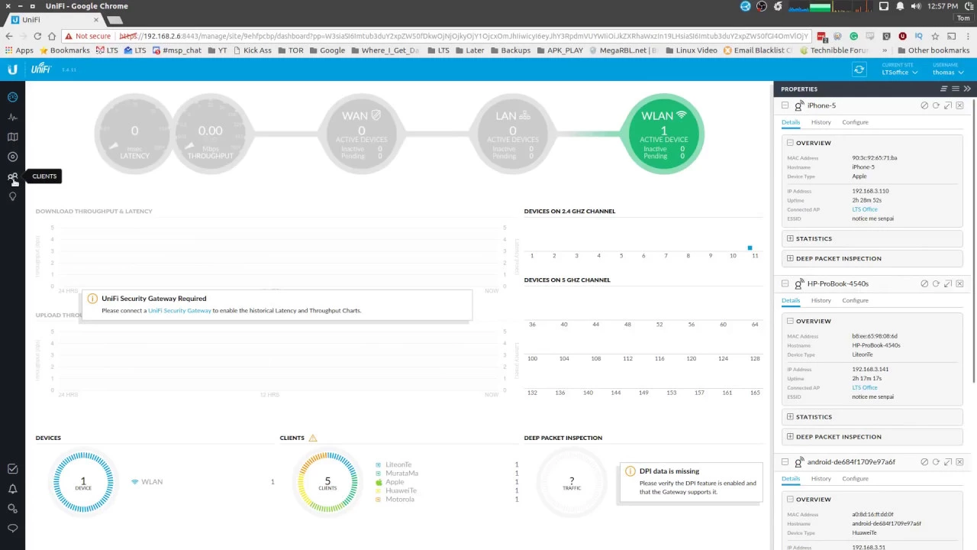Click the LAN status circle
The height and width of the screenshot is (550, 977).
[x=512, y=134]
